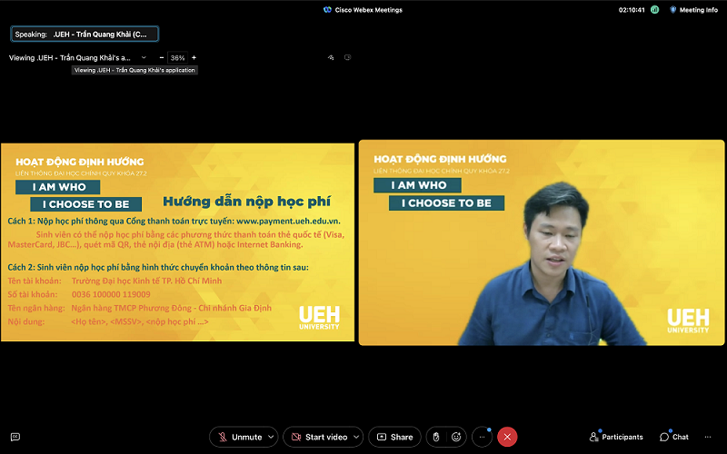Open the Chat panel

[673, 437]
